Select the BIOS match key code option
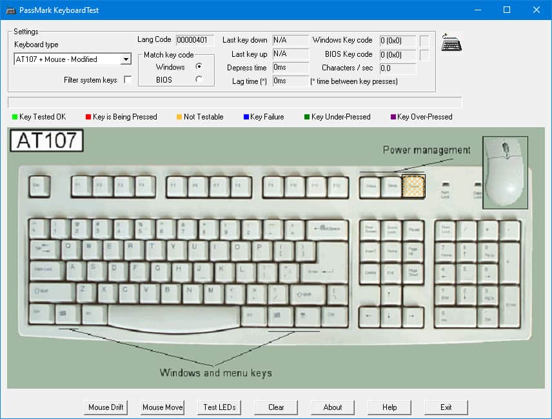552x419 pixels. (x=199, y=79)
